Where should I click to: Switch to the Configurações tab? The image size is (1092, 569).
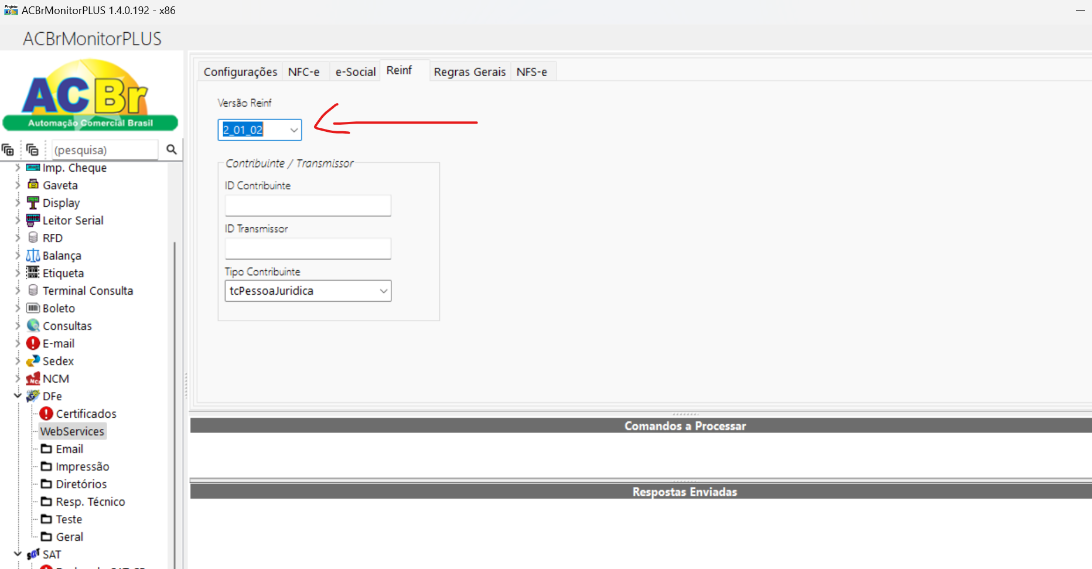click(240, 71)
